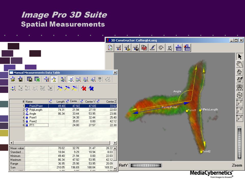Screen dimensions: 245x184
Task: Click the last table icon in 3D Constructor toolbar
Action: (x=187, y=48)
